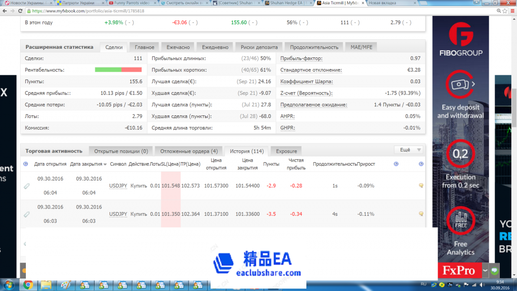This screenshot has height=291, width=517.
Task: Launch Chrome from the Windows taskbar
Action: coord(28,285)
